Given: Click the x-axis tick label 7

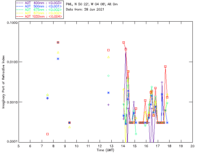Looking at the screenshot, I should point(42,146).
